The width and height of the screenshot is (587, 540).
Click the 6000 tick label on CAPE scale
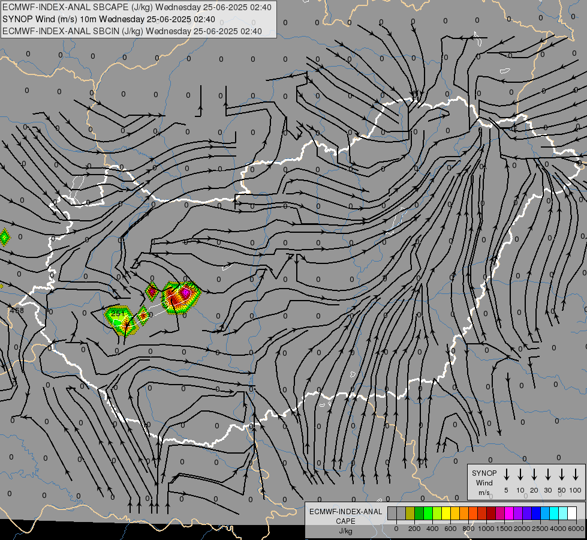(576, 529)
